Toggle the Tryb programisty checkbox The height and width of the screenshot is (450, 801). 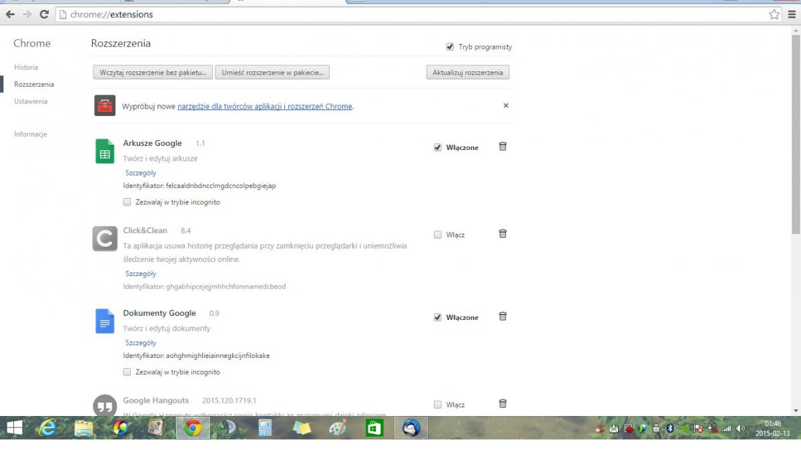[451, 47]
